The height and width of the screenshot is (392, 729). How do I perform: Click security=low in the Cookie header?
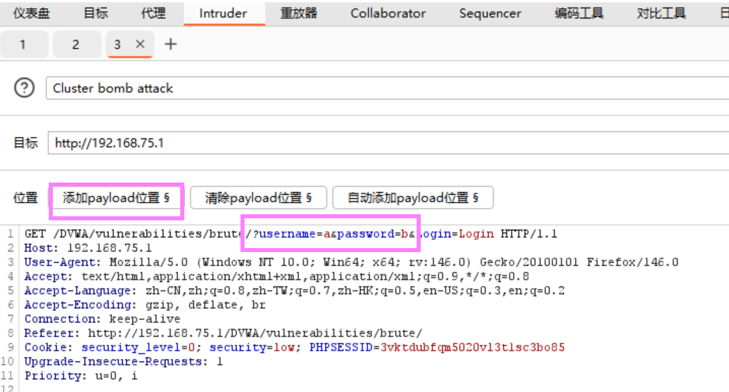[252, 347]
